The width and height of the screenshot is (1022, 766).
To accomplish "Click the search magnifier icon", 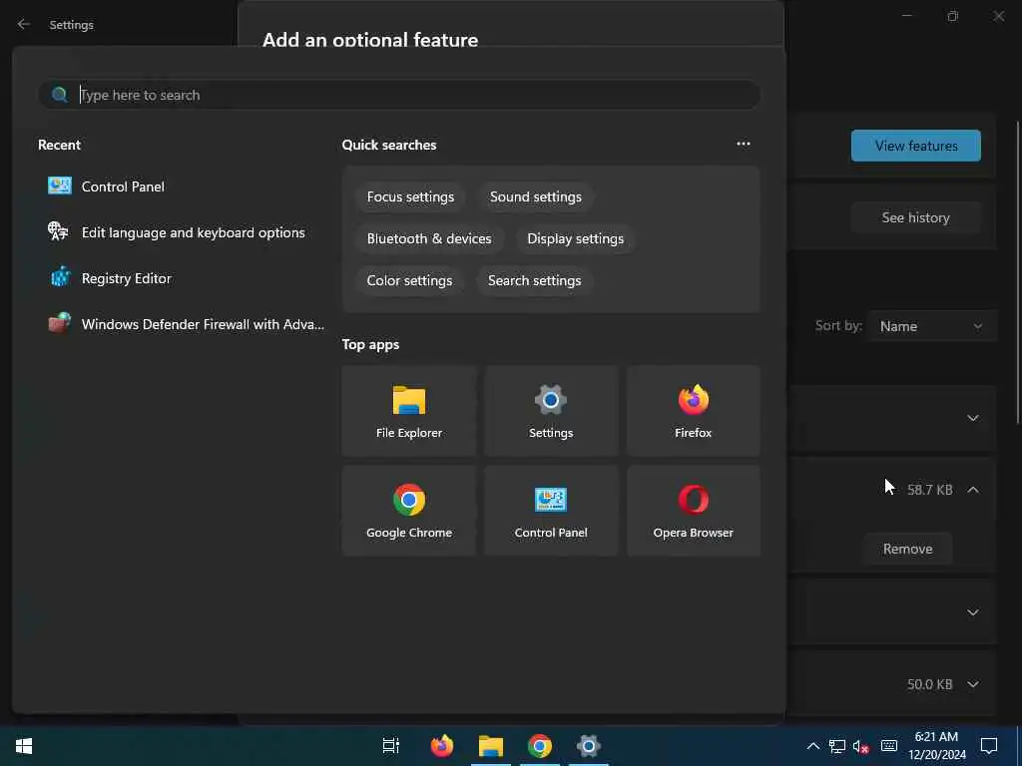I will point(59,95).
